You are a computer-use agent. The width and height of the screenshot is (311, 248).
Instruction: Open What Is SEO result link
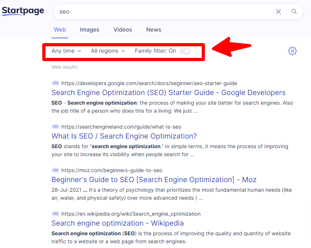124,136
